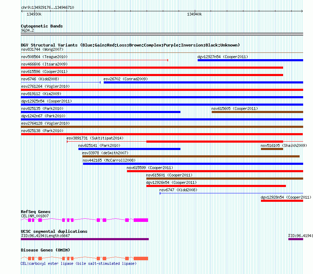Click the thick red segment of esv3891731
The width and height of the screenshot is (313, 274).
point(215,142)
